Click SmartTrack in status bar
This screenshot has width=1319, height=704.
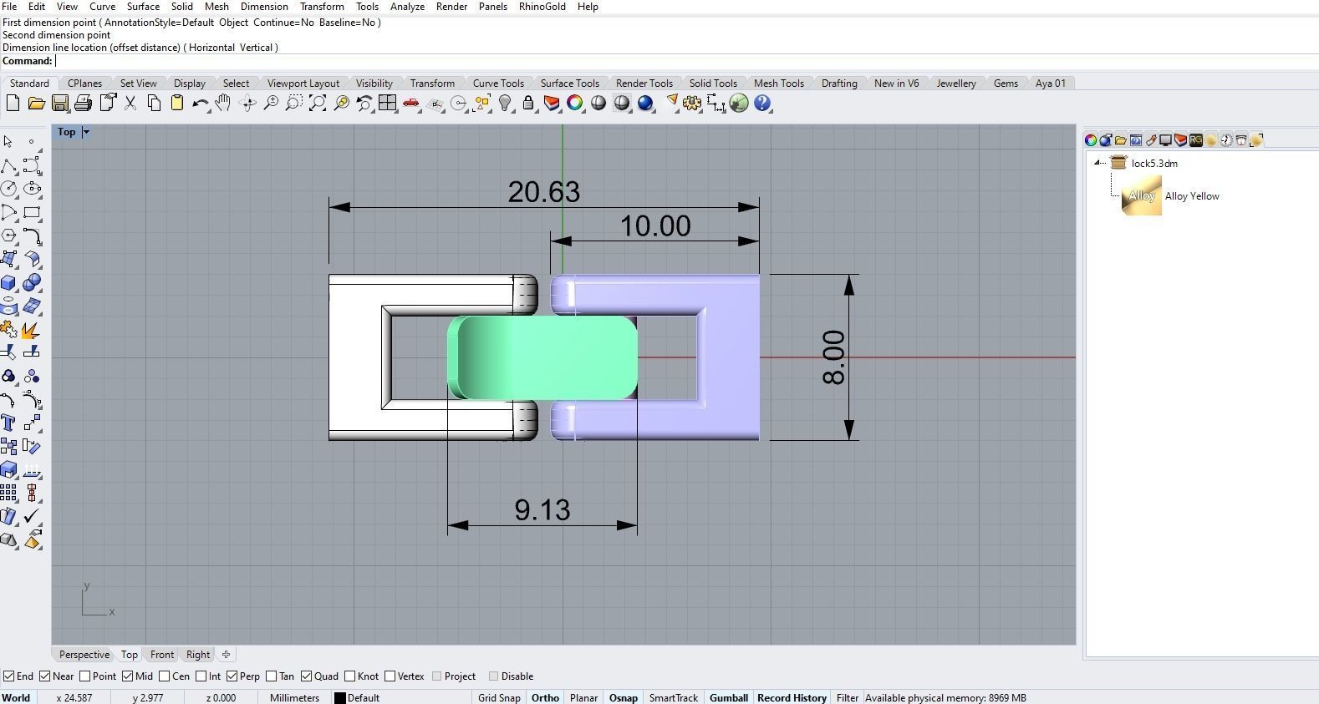[x=673, y=698]
